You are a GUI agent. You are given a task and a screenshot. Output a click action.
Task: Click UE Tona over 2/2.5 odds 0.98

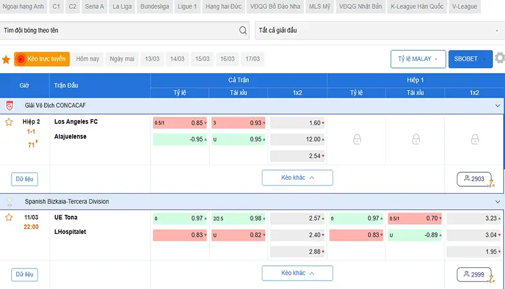(x=238, y=218)
